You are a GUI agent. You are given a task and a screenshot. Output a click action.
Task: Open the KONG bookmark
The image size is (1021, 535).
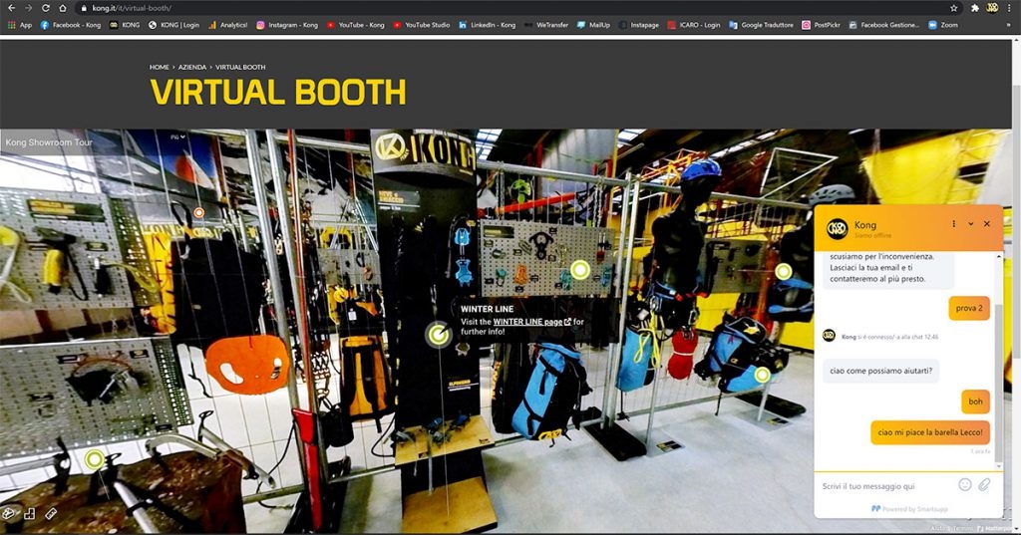[x=125, y=25]
